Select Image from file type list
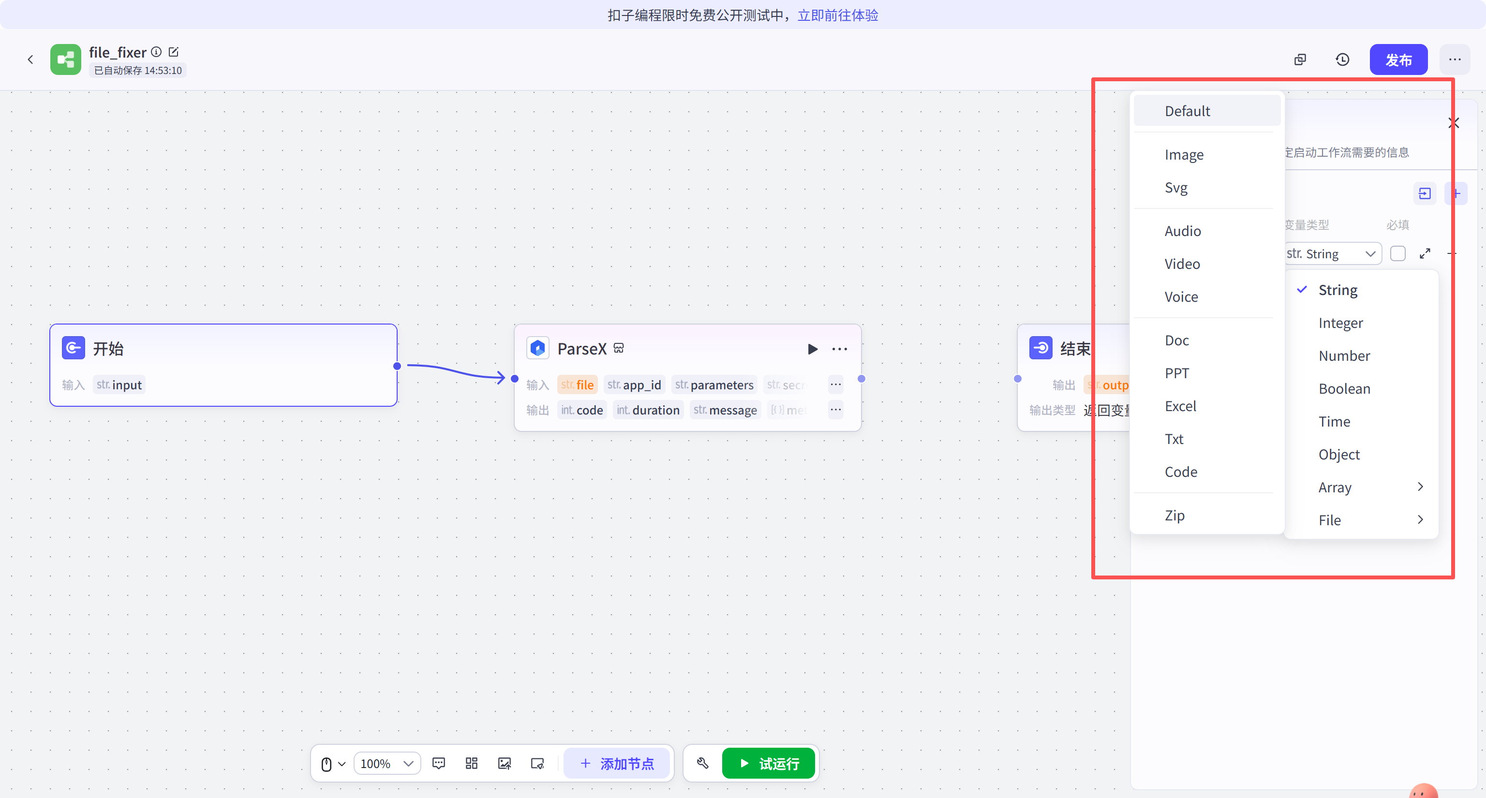1486x798 pixels. 1184,155
